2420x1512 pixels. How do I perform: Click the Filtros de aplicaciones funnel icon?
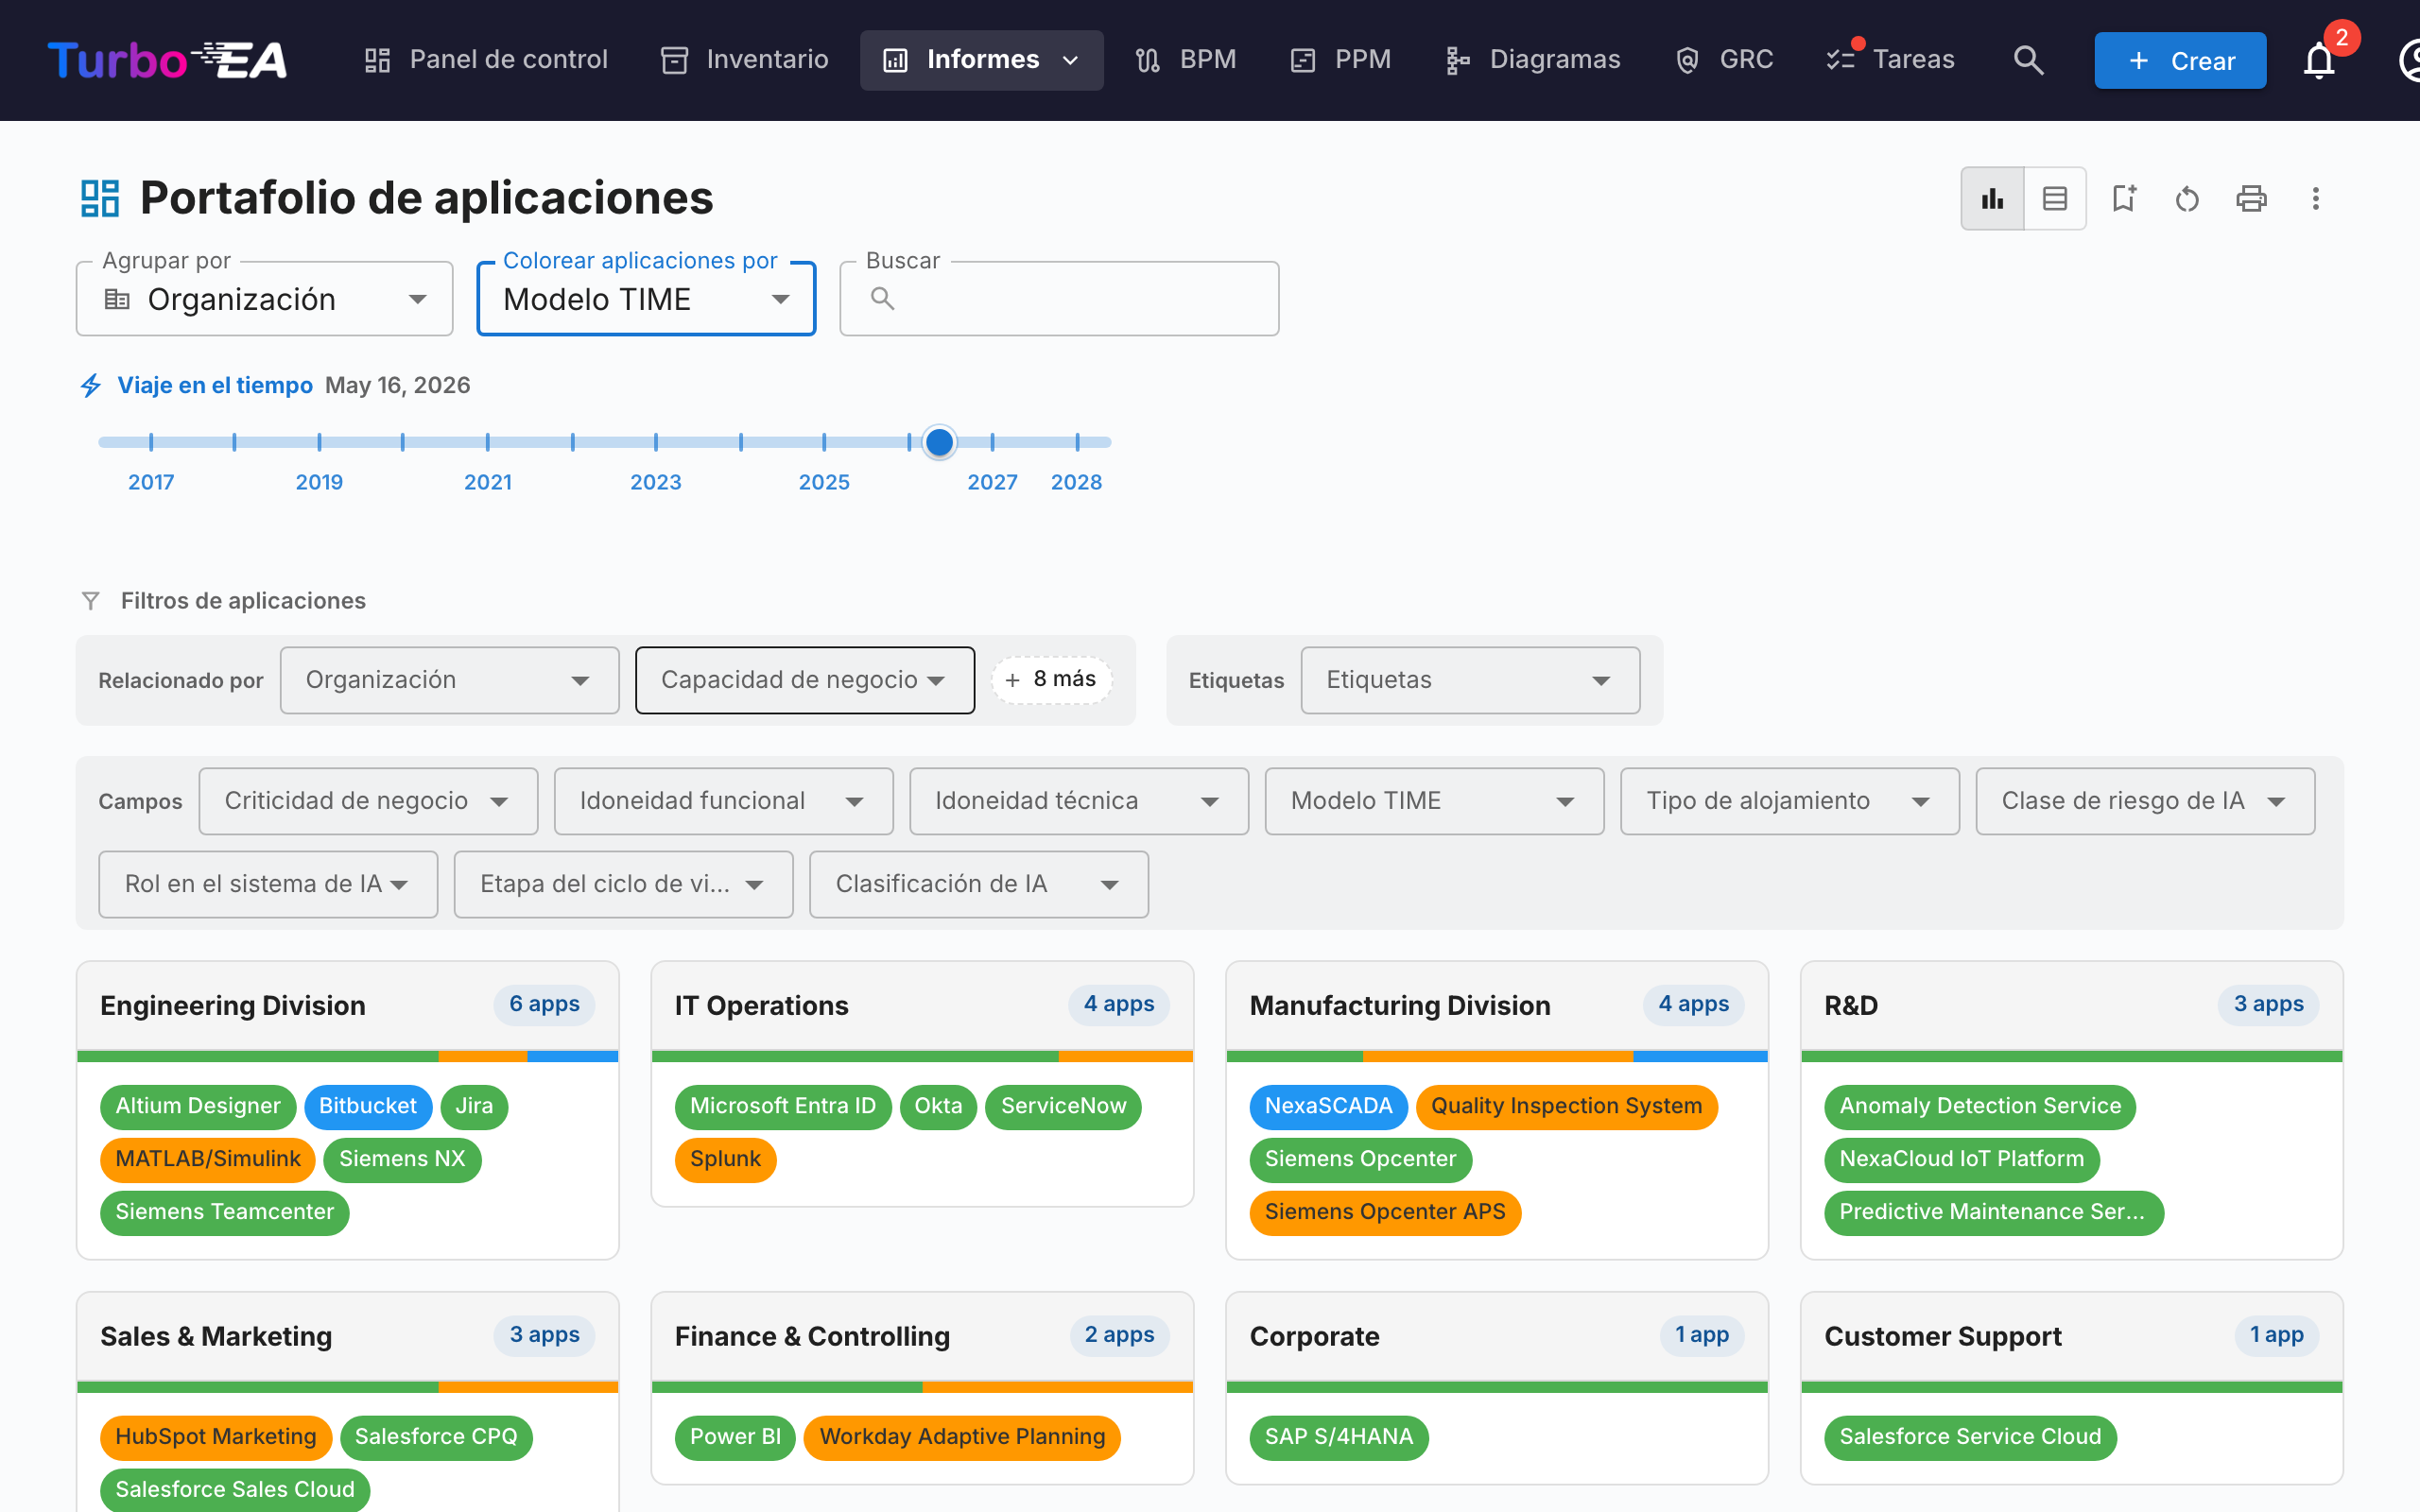[90, 600]
